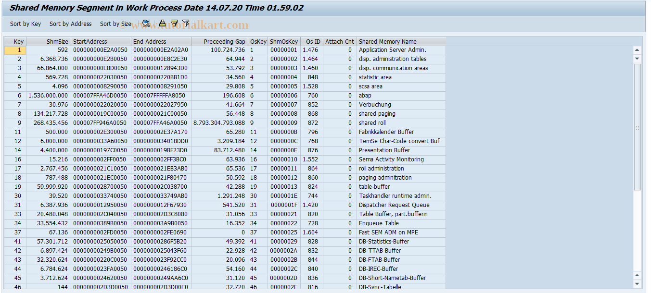Click the Sort descending icon

[174, 23]
